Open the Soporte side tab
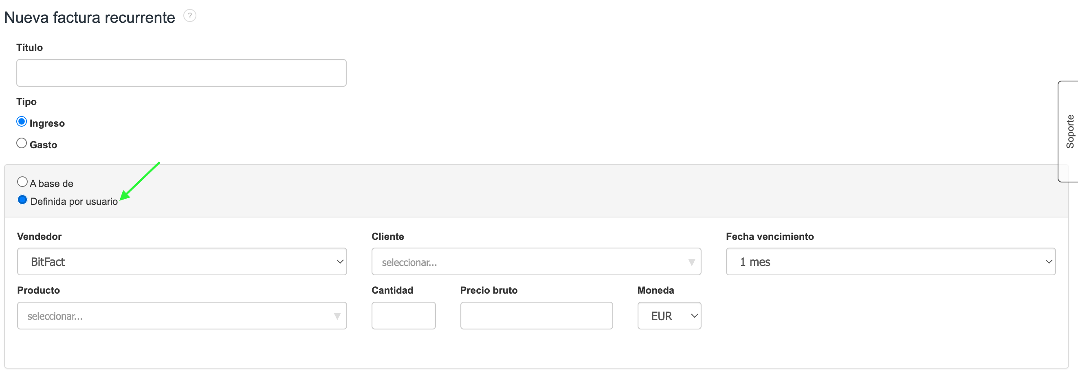Screen dimensions: 1078x382 [1069, 132]
